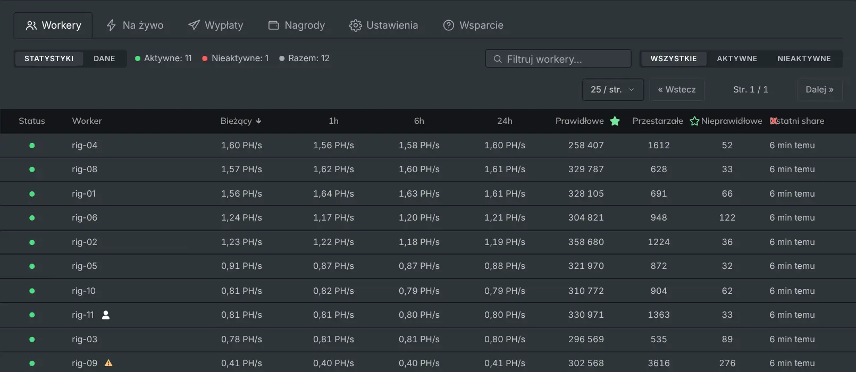Click the outlined star by Przestarzałe
The image size is (856, 372).
pyautogui.click(x=694, y=121)
